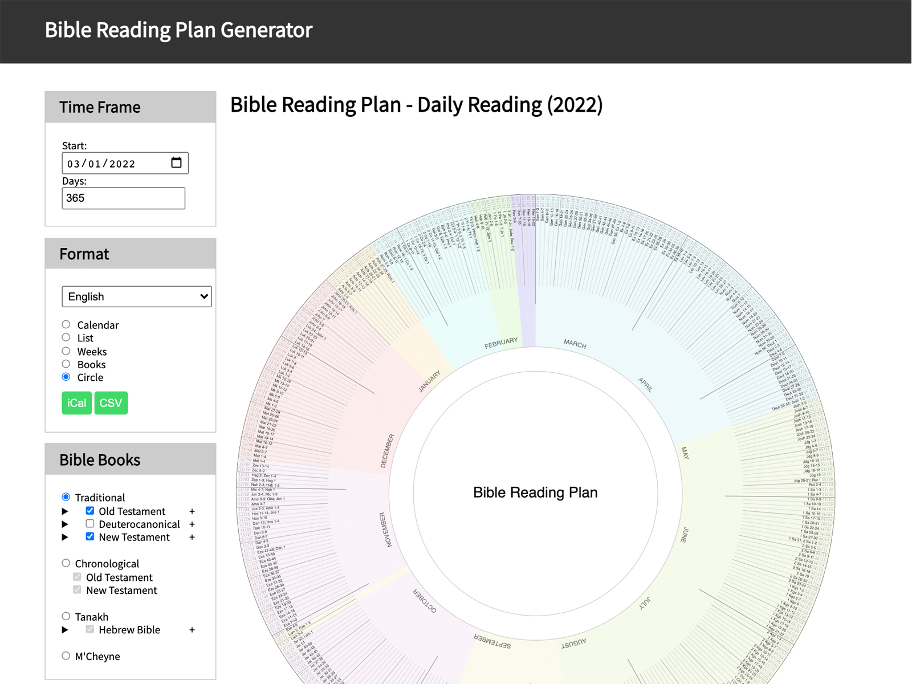Click the Days number input field
The width and height of the screenshot is (912, 684).
[x=123, y=198]
